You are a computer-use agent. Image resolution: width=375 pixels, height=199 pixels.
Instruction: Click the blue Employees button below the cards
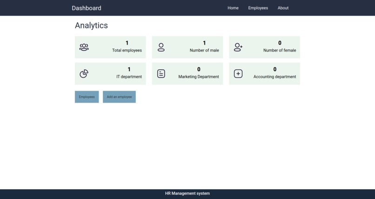click(87, 97)
